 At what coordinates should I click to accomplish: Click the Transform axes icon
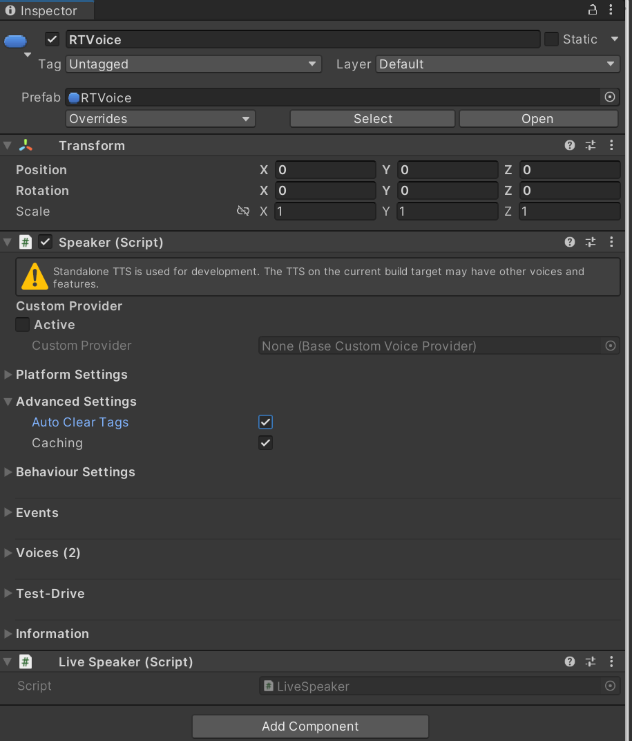(26, 145)
